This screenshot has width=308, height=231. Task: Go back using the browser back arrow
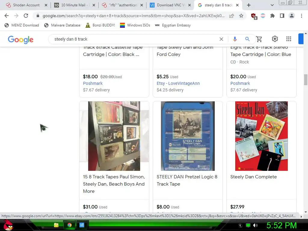[7, 16]
